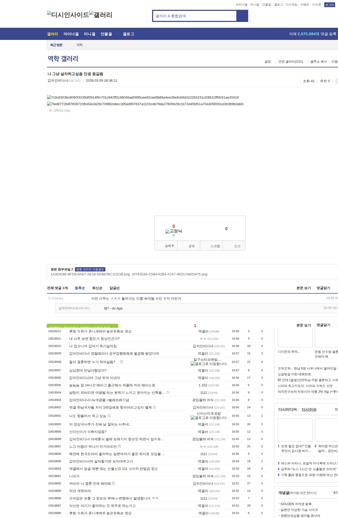Viewport: 338px width, 518px height.
Task: Switch to 마이너갤 in the navigation bar
Action: (71, 34)
